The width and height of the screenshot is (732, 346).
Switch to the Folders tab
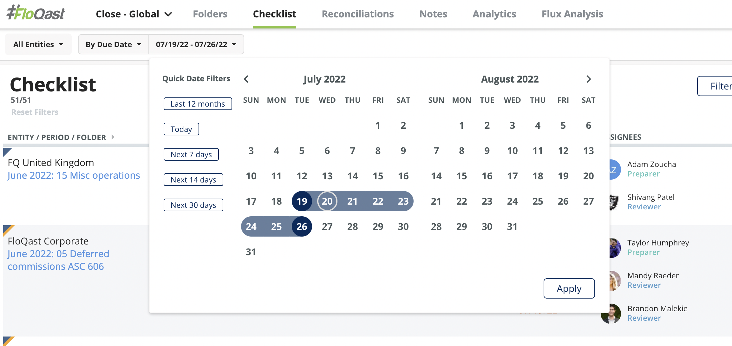pyautogui.click(x=210, y=14)
